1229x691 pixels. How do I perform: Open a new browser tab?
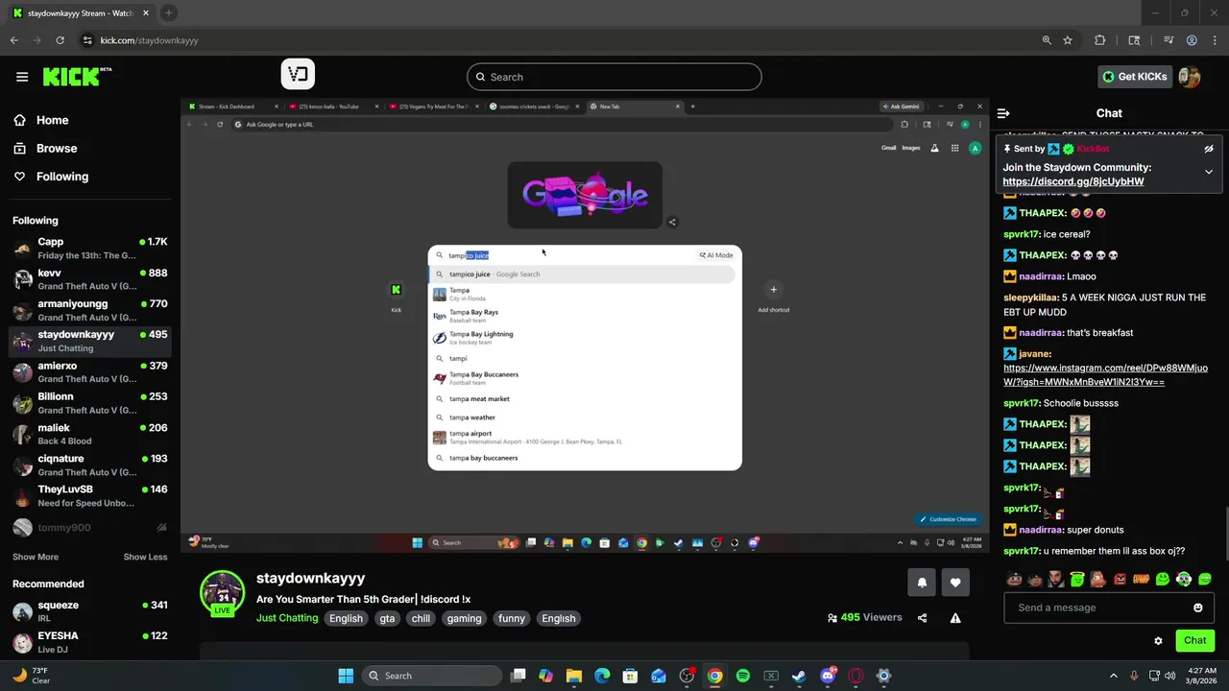click(168, 13)
